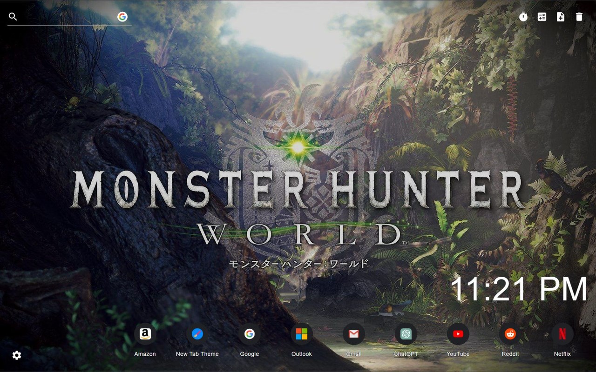The image size is (596, 372).
Task: Launch the New Tab Theme shortcut icon
Action: click(x=197, y=334)
